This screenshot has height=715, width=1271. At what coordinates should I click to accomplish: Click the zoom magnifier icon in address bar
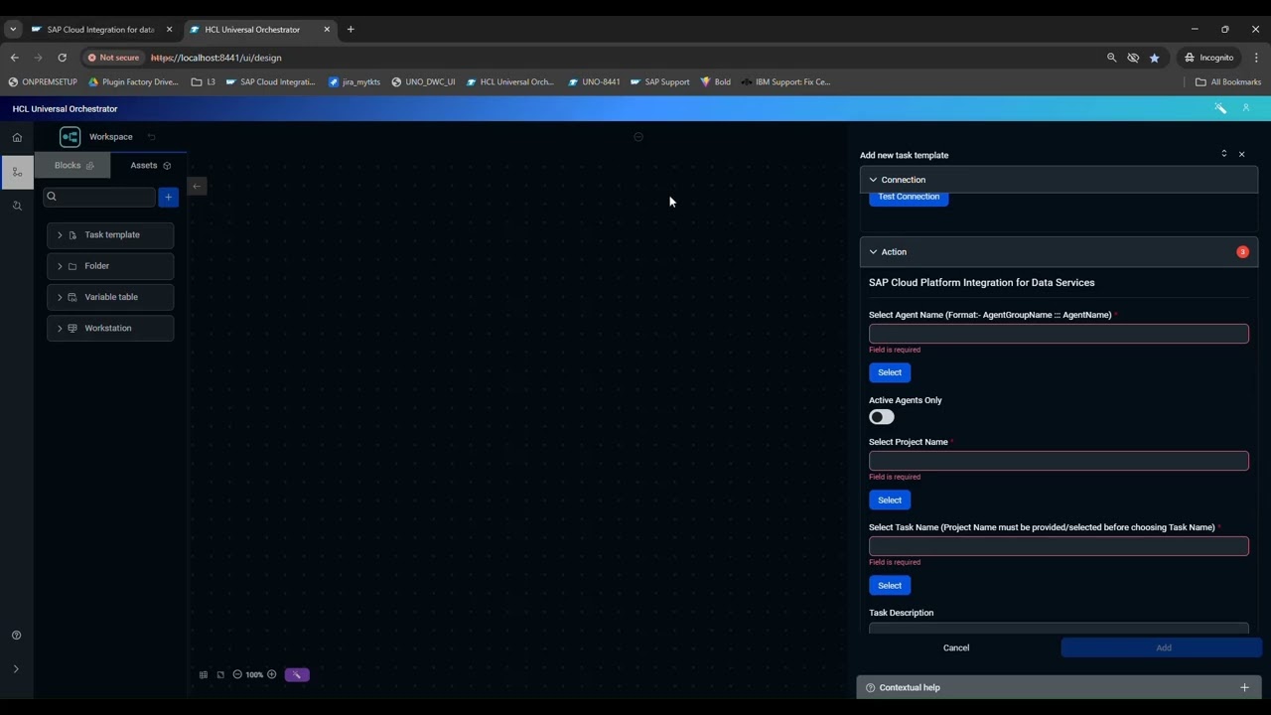(1112, 58)
